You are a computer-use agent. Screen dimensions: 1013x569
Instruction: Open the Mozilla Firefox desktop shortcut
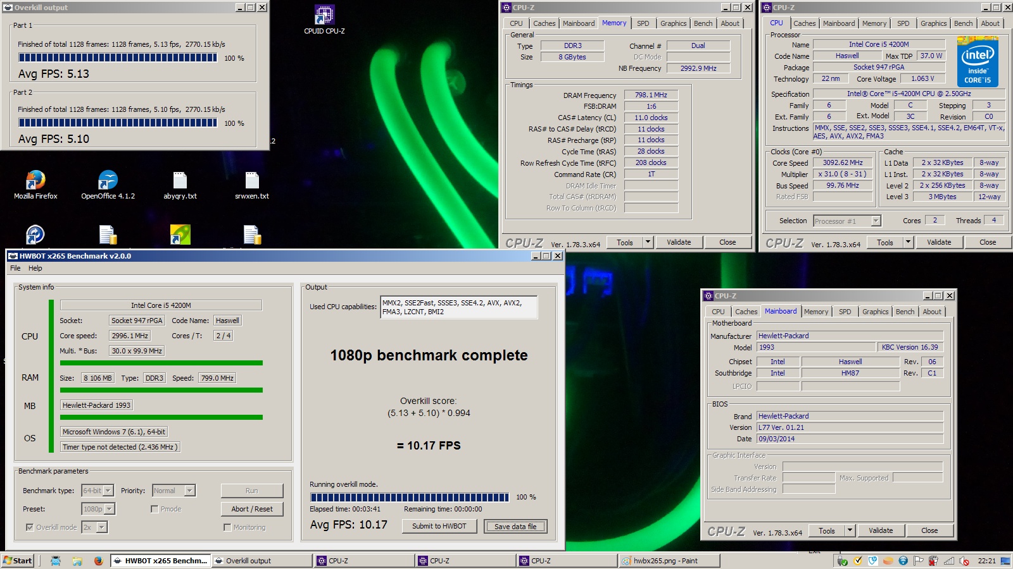coord(35,185)
